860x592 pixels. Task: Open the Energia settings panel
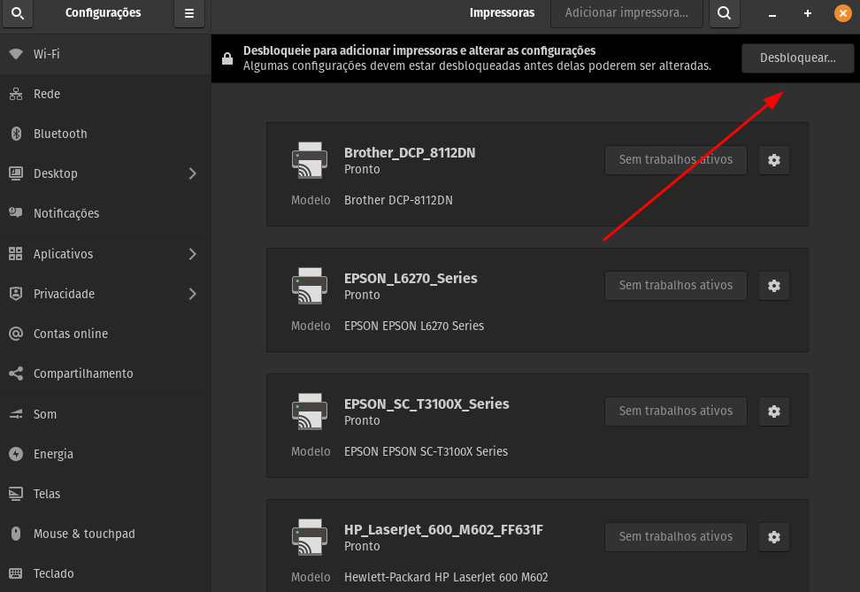tap(105, 454)
